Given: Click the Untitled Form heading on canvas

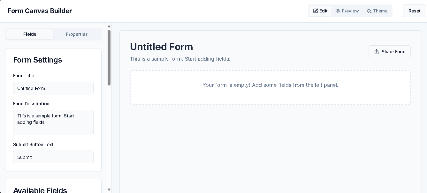Looking at the screenshot, I should 161,47.
